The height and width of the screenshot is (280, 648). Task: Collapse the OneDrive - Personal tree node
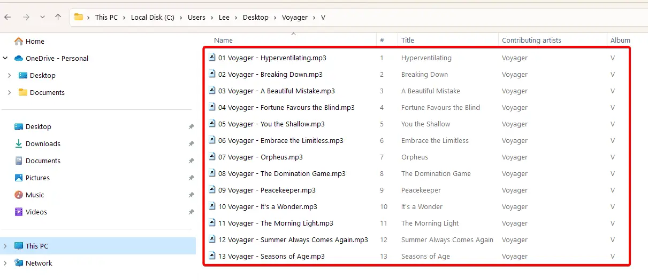6,58
